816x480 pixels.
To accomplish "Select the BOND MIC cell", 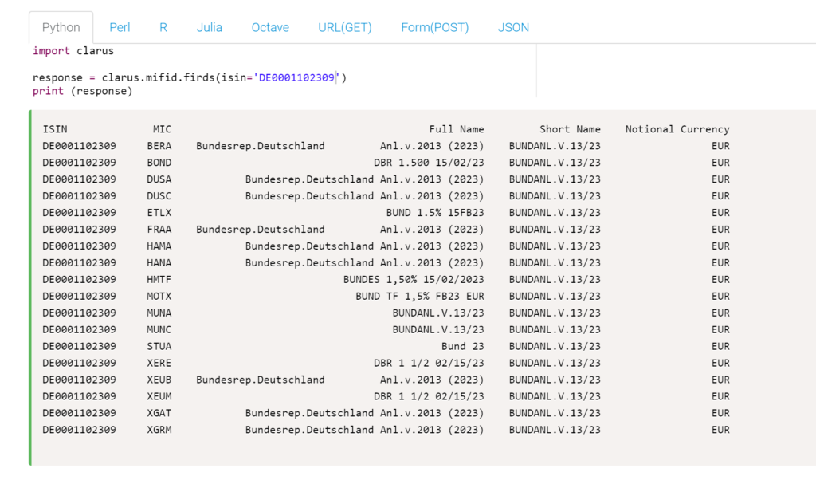I will [x=159, y=163].
